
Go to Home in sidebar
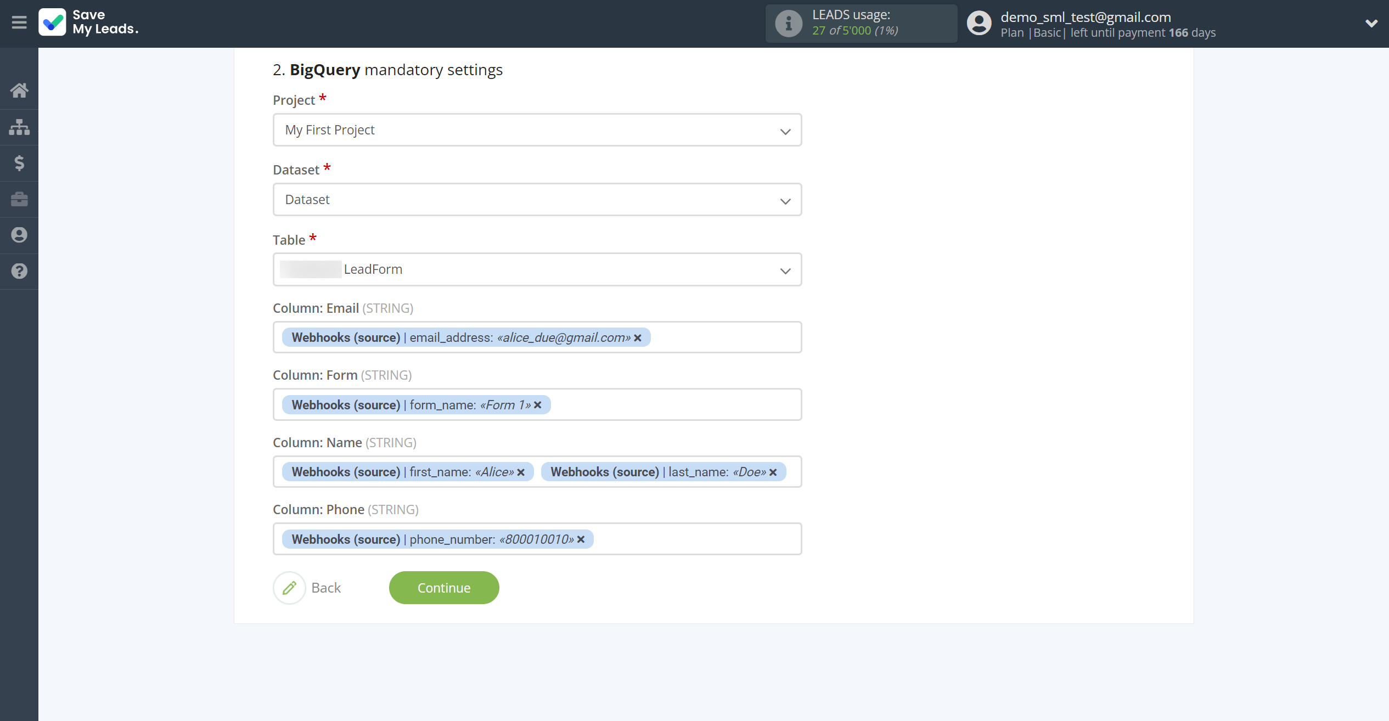tap(19, 90)
